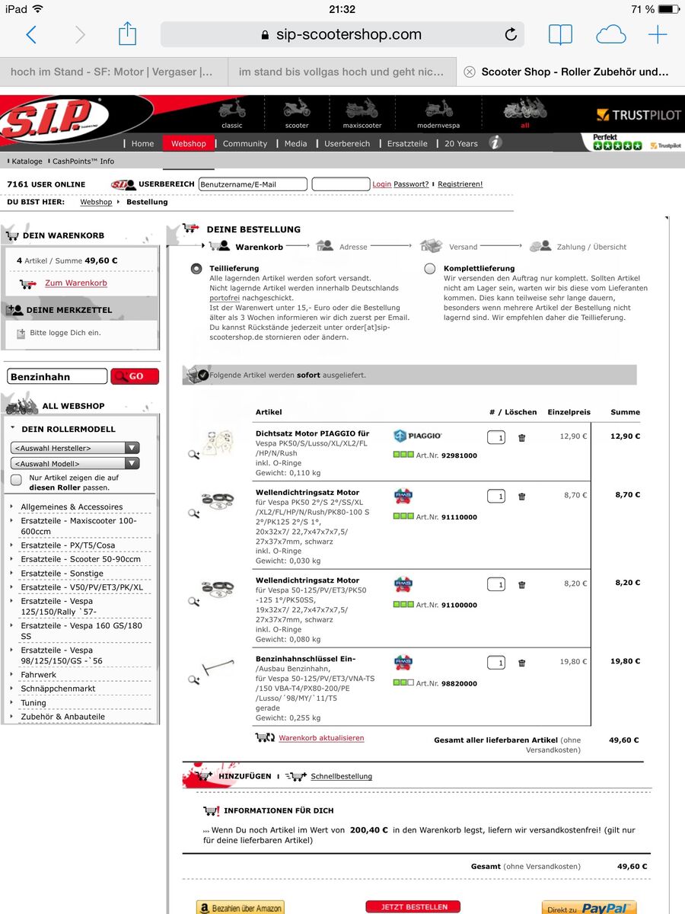
Task: Open iCloud tabs cloud icon
Action: (610, 34)
